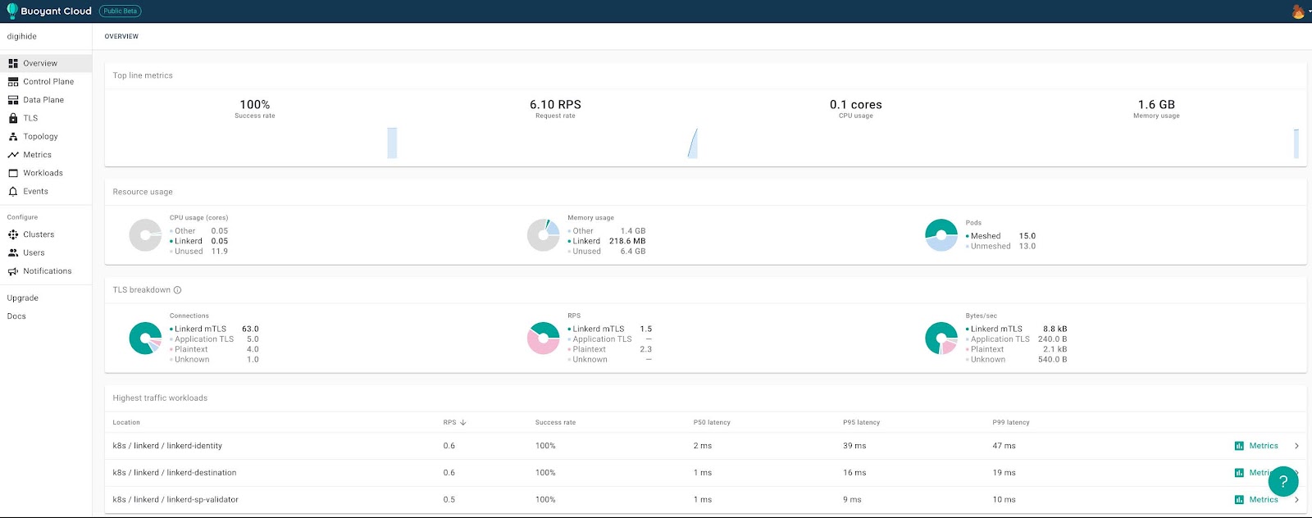The image size is (1312, 518).
Task: Click the Success rate column header
Action: click(x=555, y=423)
